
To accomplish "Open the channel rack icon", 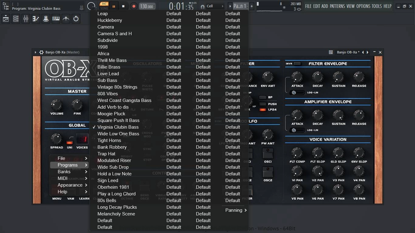I will [x=16, y=19].
